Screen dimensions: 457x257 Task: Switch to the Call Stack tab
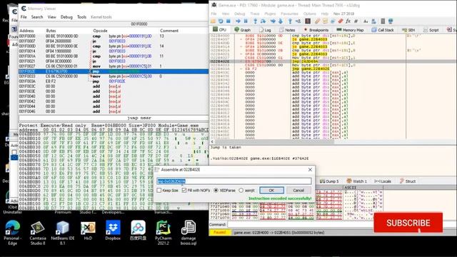pos(383,30)
